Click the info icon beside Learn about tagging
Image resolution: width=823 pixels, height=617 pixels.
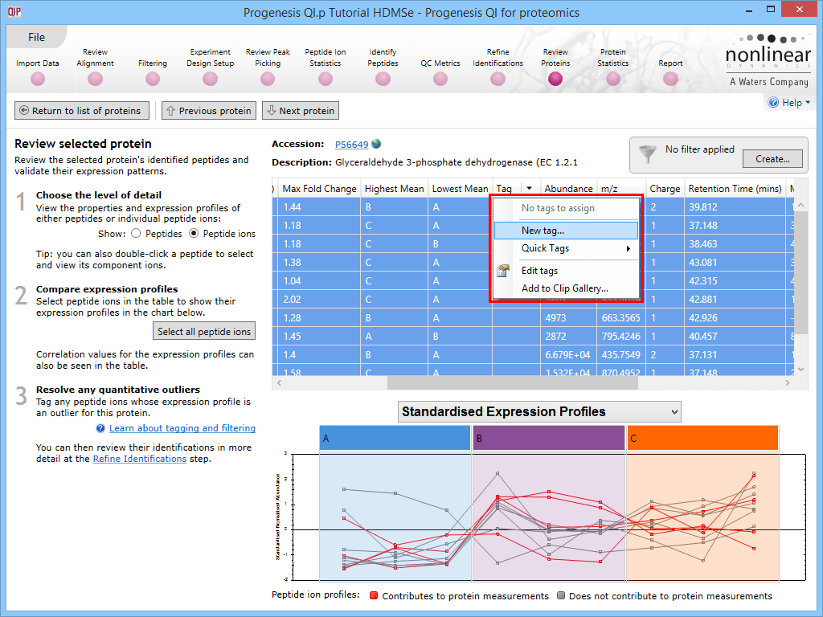point(100,429)
